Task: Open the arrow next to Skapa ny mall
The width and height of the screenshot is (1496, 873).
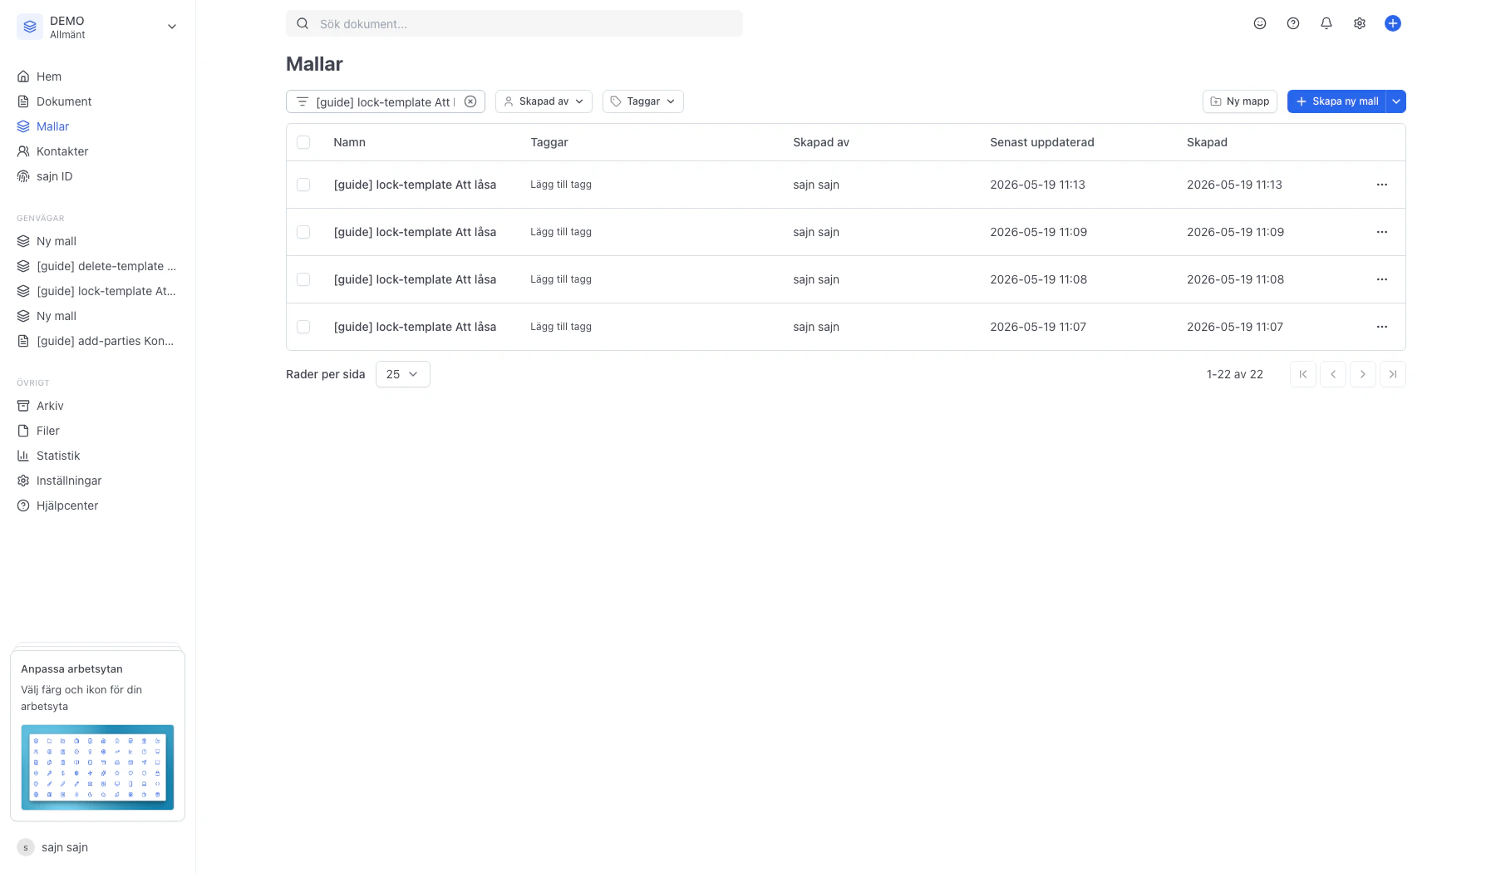Action: click(x=1396, y=101)
